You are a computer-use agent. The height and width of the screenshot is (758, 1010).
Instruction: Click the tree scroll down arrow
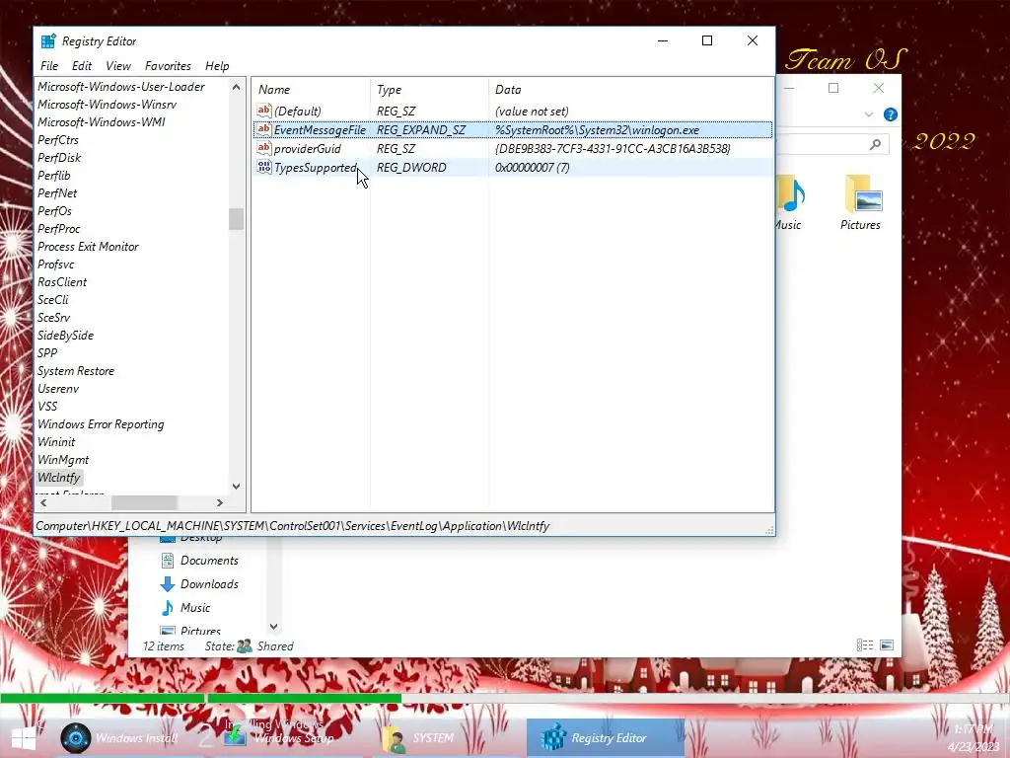[x=236, y=486]
